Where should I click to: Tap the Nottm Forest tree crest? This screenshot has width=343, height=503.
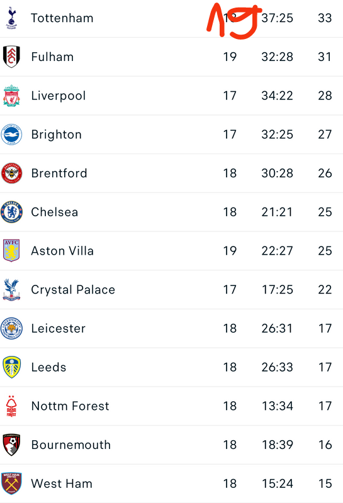(x=11, y=406)
